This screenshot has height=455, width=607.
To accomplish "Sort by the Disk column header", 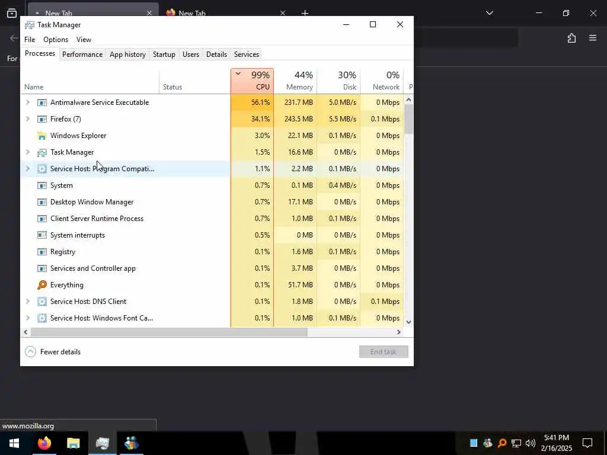I will tap(338, 81).
